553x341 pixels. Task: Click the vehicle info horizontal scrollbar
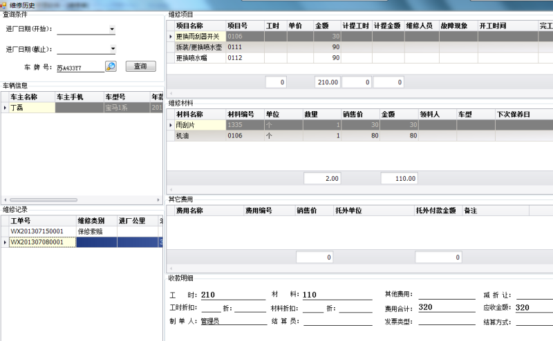pos(44,199)
